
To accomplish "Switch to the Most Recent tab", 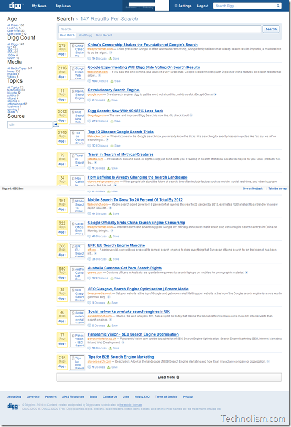I will point(104,35).
